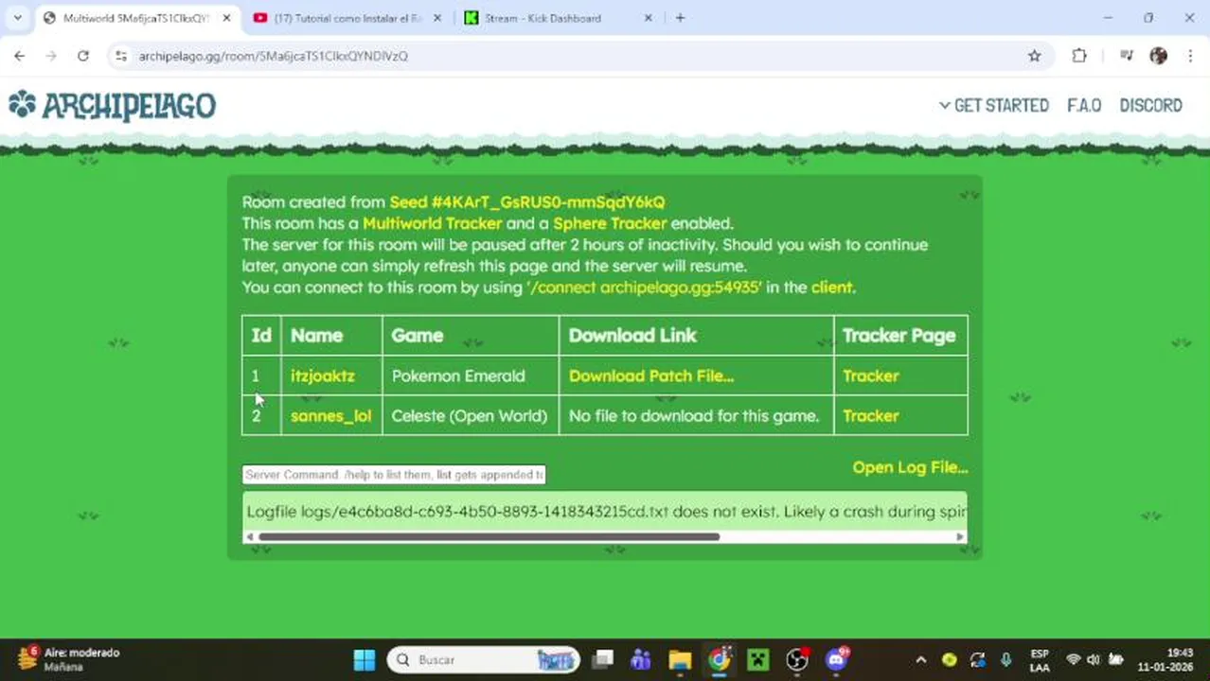Reload the Archipelago room page

[x=83, y=56]
